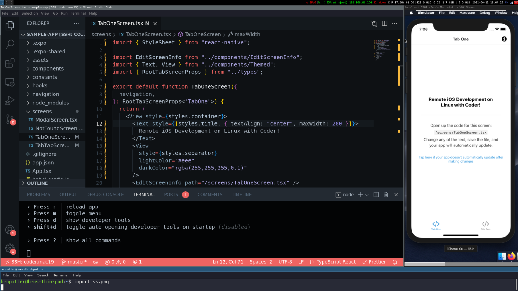Click the VNC viewer horizontal scrollbar

pyautogui.click(x=425, y=265)
